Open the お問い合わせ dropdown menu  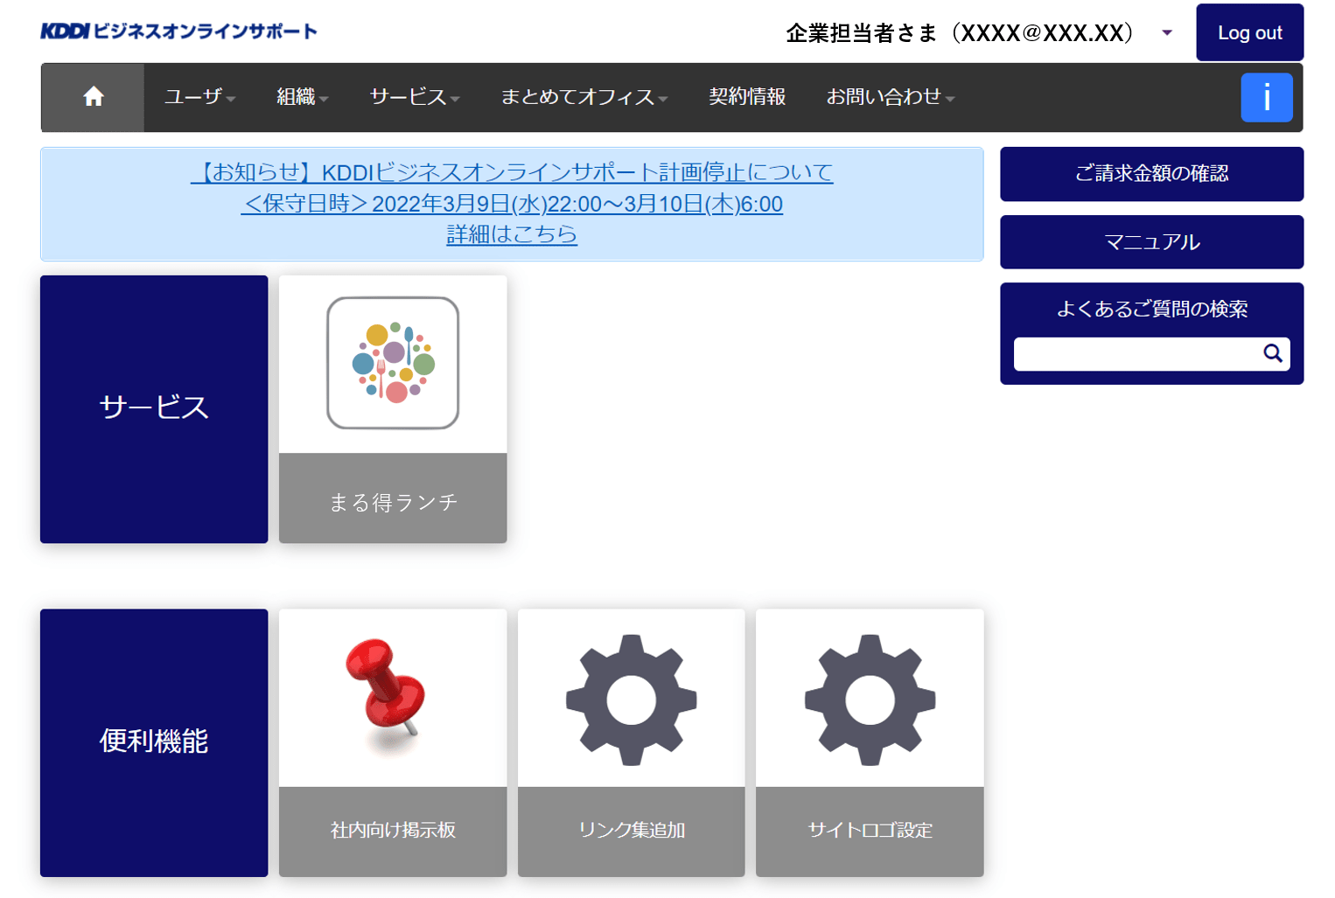tap(890, 97)
